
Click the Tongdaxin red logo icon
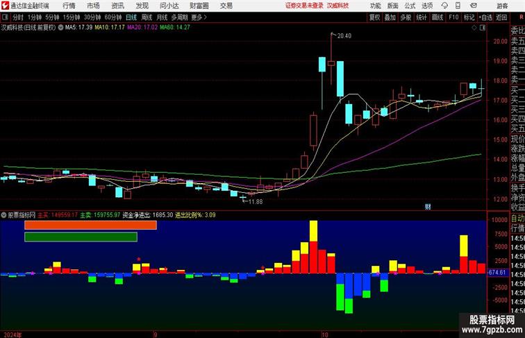5,6
